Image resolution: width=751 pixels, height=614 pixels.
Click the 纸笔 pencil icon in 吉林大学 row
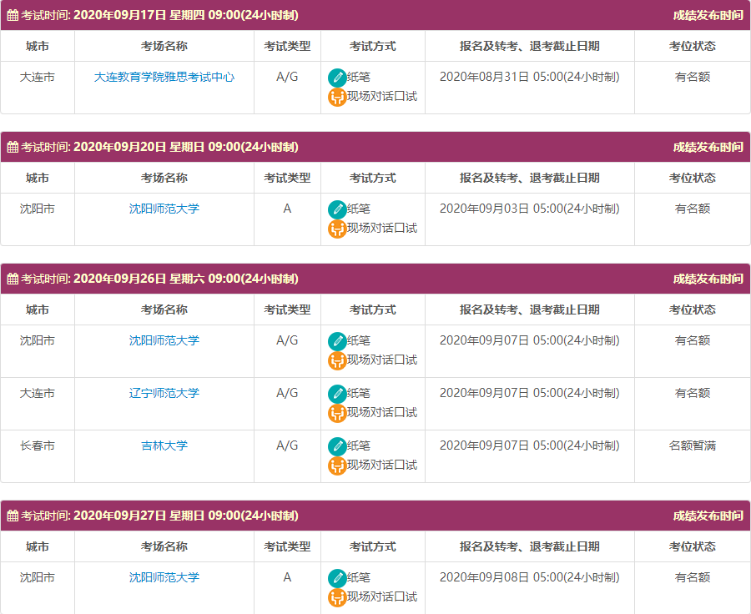click(337, 446)
